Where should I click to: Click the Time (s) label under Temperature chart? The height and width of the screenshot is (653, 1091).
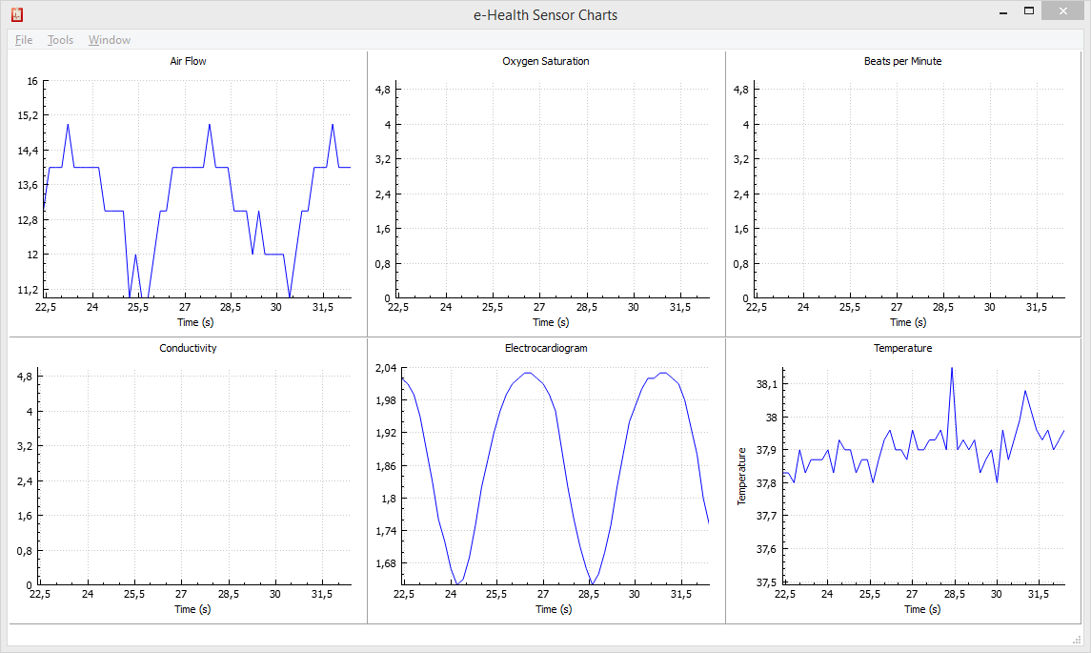(x=922, y=609)
